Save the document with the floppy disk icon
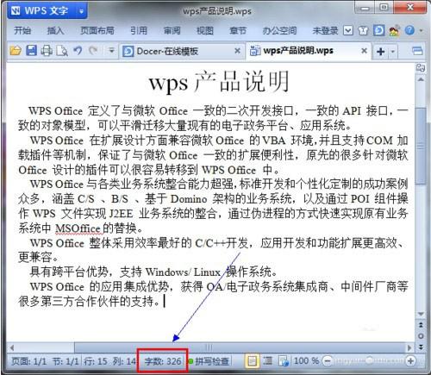 [x=31, y=51]
